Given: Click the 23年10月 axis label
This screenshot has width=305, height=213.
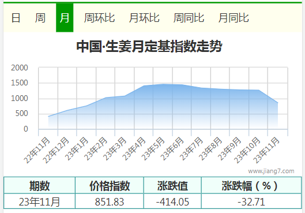Looking at the screenshot, I should point(247,150).
